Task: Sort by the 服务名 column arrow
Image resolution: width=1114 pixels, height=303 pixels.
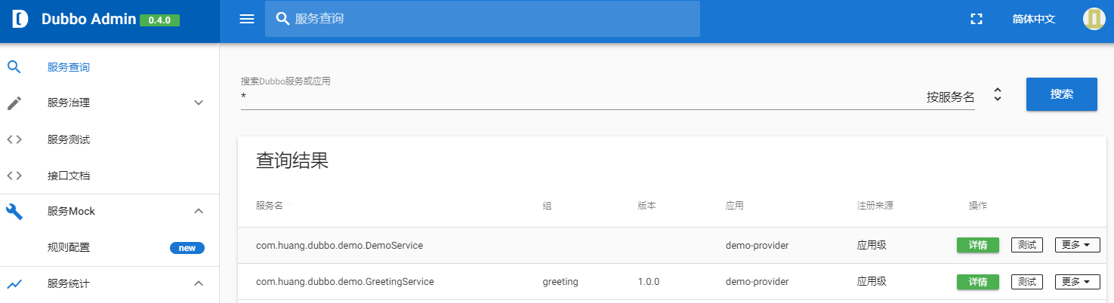Action: coord(289,205)
